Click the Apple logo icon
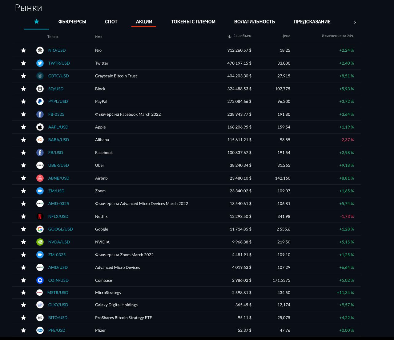Image resolution: width=394 pixels, height=340 pixels. point(40,127)
